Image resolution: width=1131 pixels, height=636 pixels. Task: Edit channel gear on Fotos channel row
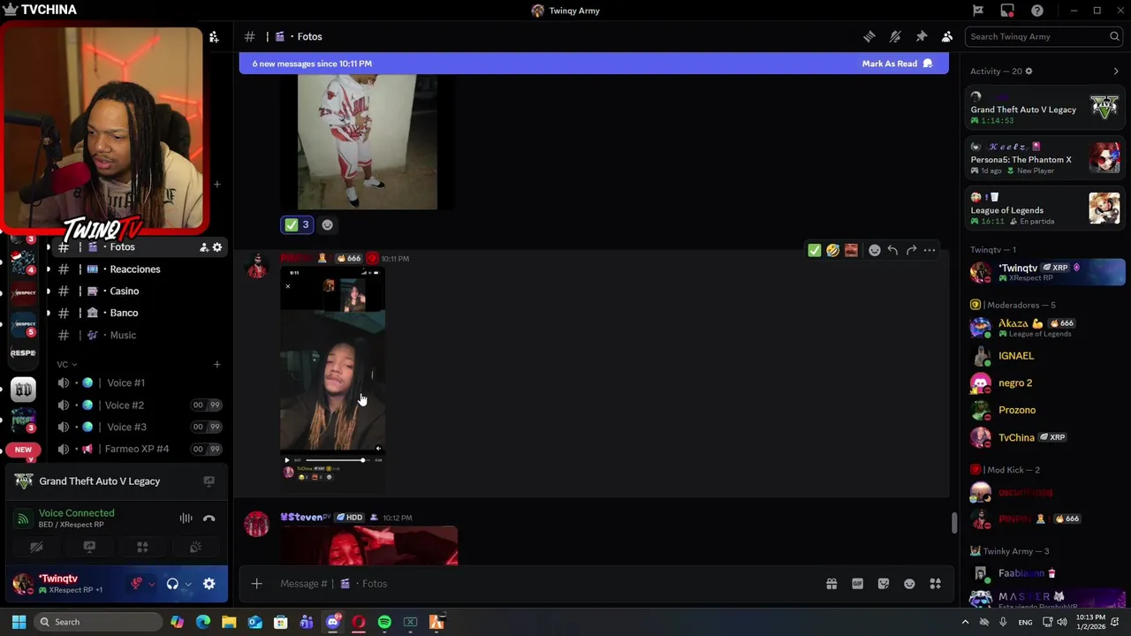tap(217, 247)
